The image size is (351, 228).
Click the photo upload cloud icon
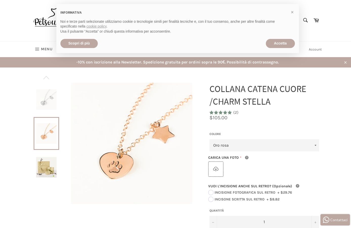coord(216,169)
